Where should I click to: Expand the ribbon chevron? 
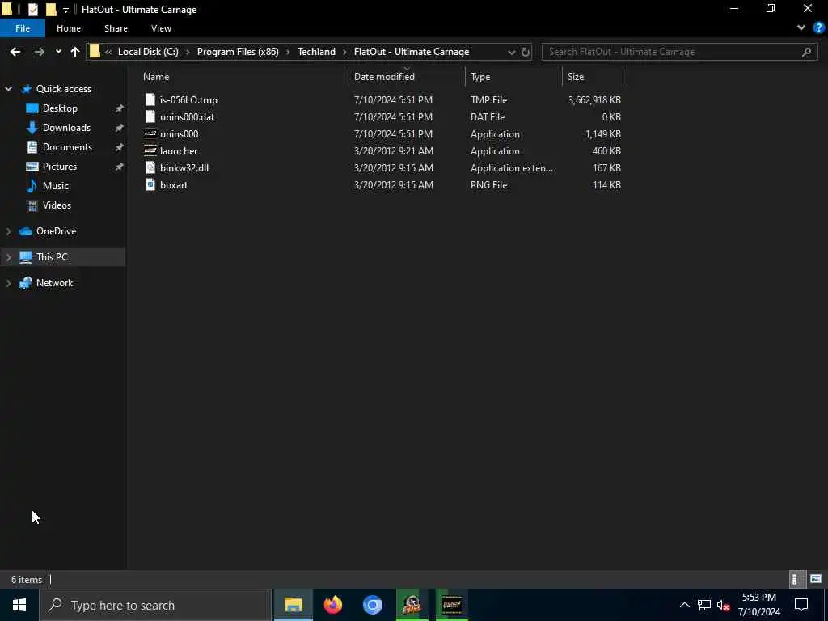coord(801,28)
